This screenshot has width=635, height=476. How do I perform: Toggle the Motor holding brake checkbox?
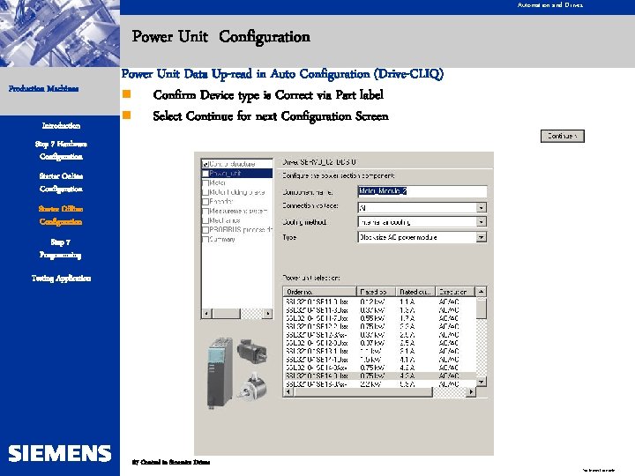coord(205,192)
